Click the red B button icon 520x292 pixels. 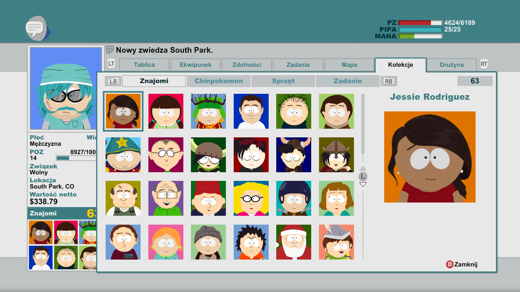(x=450, y=264)
